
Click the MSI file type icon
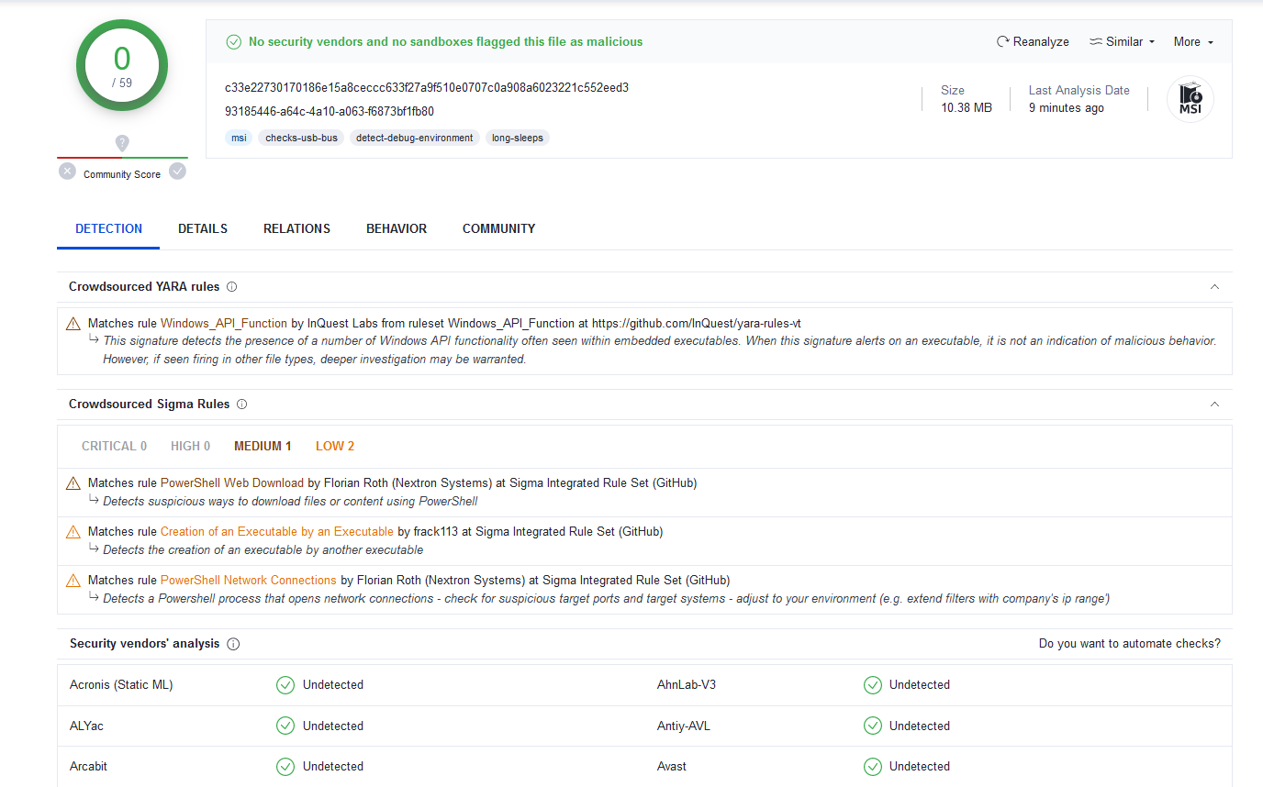1190,98
